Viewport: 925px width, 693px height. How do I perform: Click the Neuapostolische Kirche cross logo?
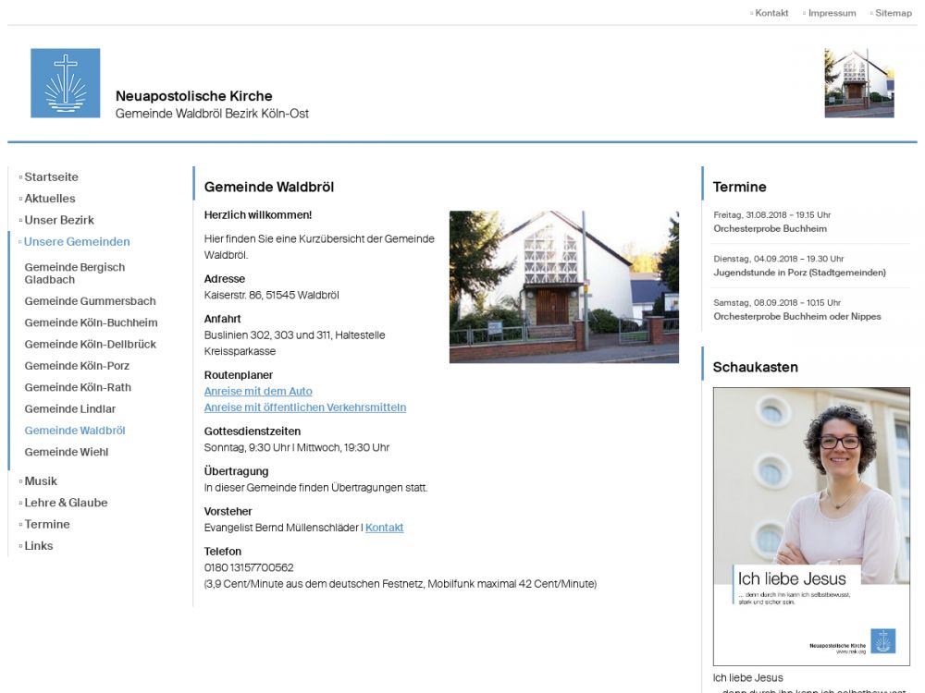[x=65, y=83]
